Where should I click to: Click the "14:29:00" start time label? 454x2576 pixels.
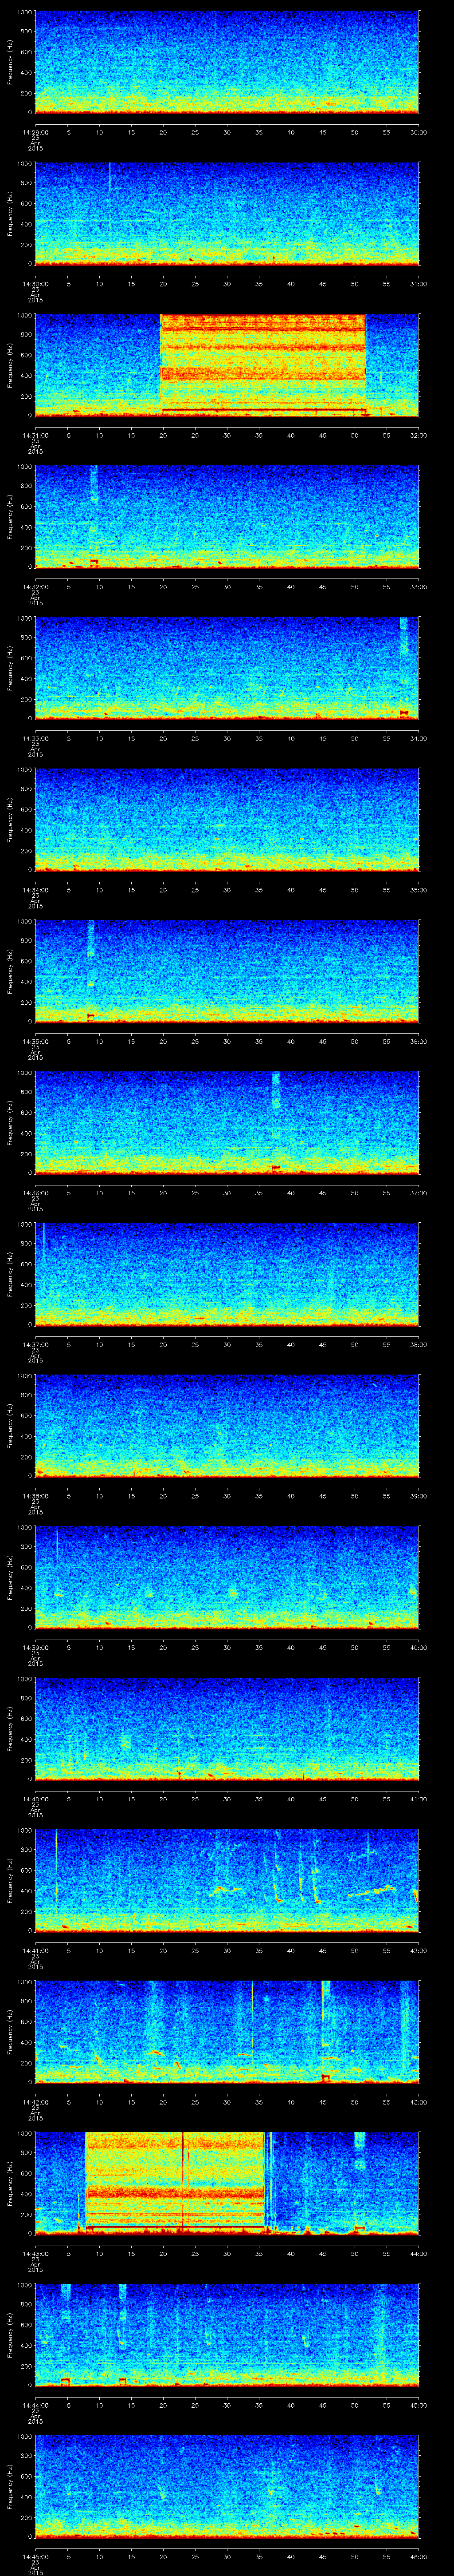coord(35,132)
